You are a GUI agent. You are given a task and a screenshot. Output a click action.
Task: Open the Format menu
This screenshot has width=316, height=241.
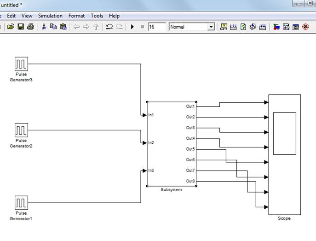pos(76,16)
